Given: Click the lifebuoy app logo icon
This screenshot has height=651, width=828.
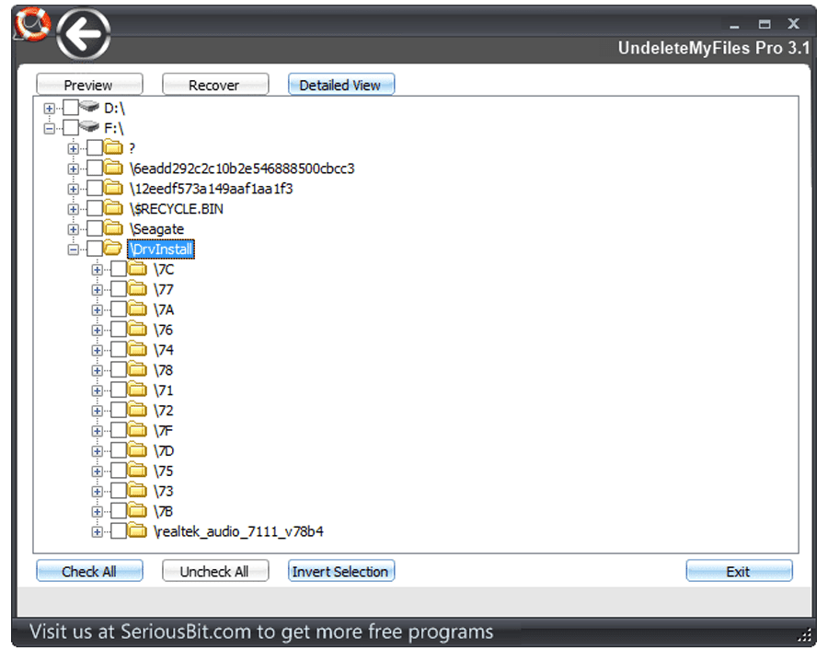Looking at the screenshot, I should coord(33,23).
